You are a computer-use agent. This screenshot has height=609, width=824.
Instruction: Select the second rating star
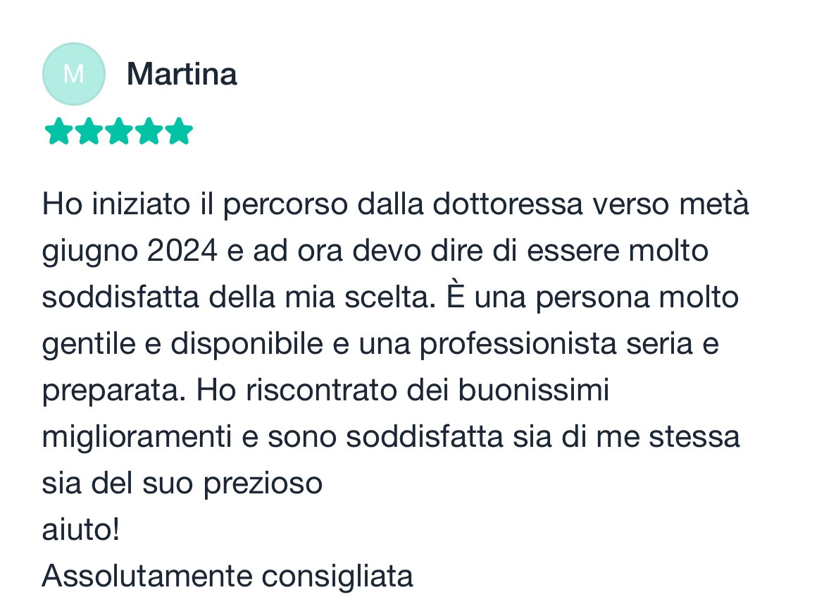click(89, 131)
